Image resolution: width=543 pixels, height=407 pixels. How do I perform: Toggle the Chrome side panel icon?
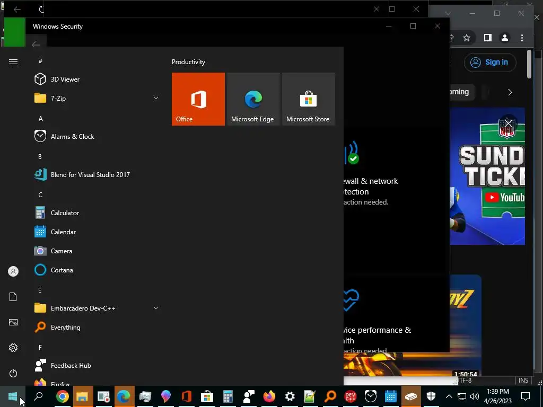pos(488,38)
